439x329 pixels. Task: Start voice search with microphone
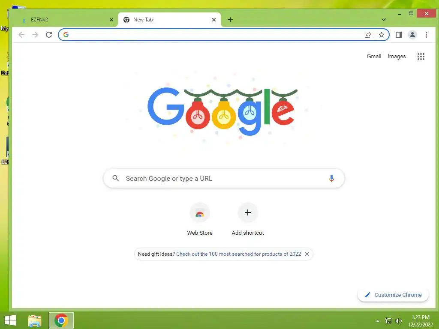(x=331, y=178)
